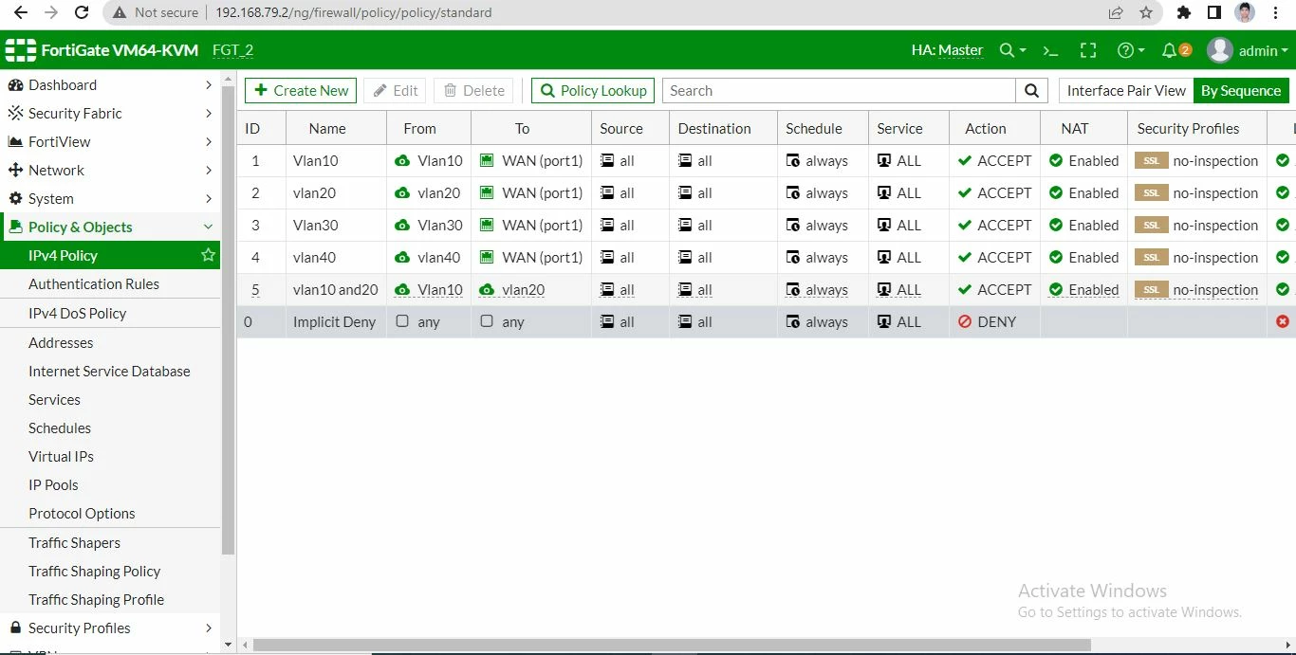This screenshot has width=1296, height=655.
Task: Click the FGT_2 hostname link
Action: tap(232, 50)
